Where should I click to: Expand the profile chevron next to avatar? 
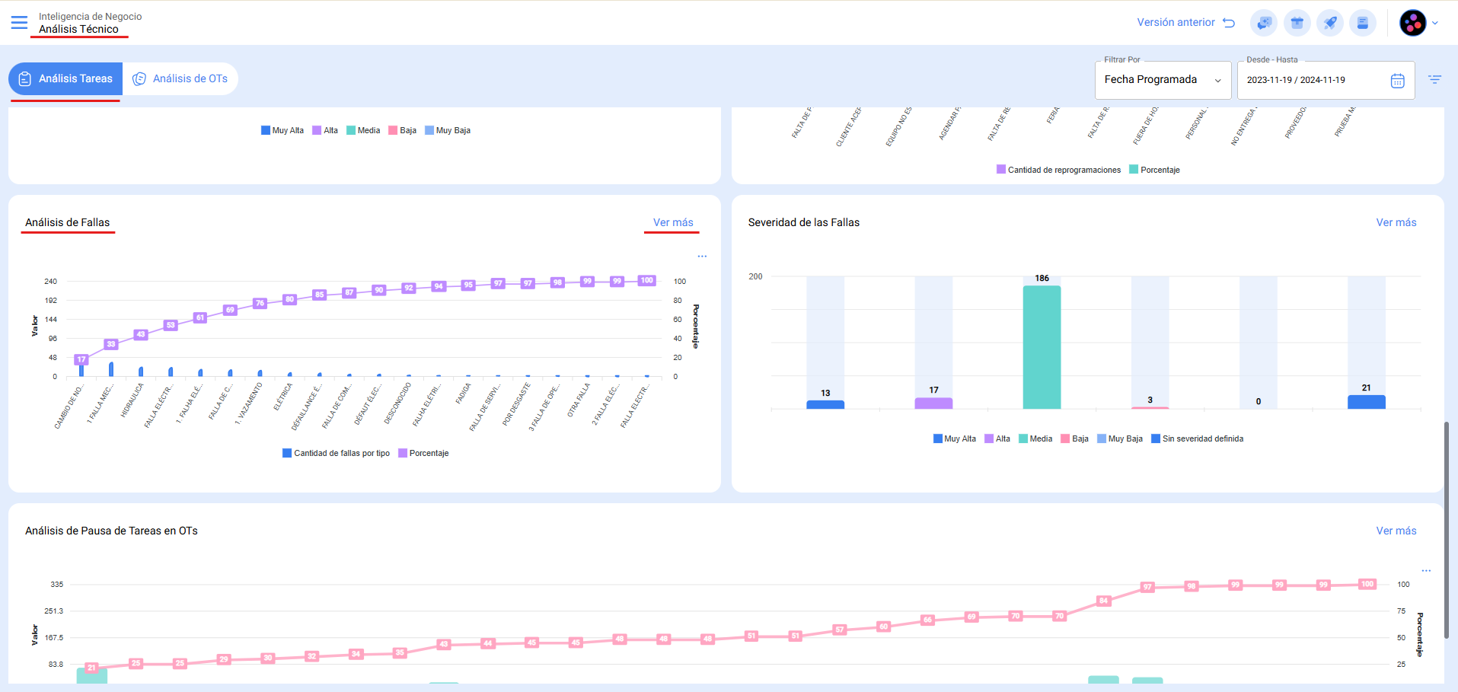1435,23
